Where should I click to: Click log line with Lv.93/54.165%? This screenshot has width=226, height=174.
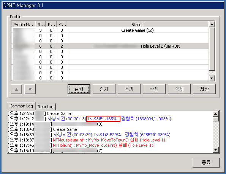pos(89,119)
